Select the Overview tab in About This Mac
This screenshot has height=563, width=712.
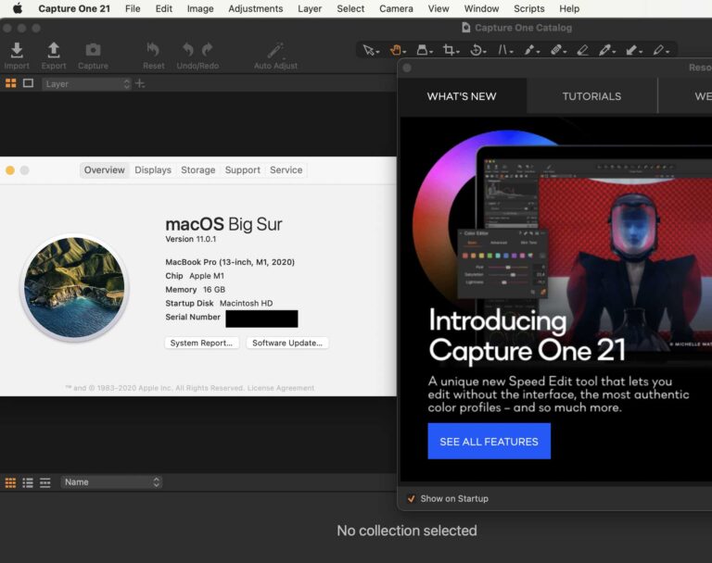[x=105, y=170]
